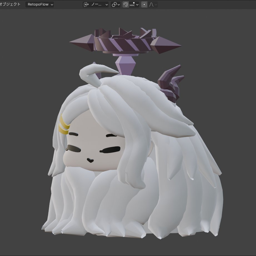Open the RetopoFlow dropdown menu
The image size is (256, 256).
point(40,4)
